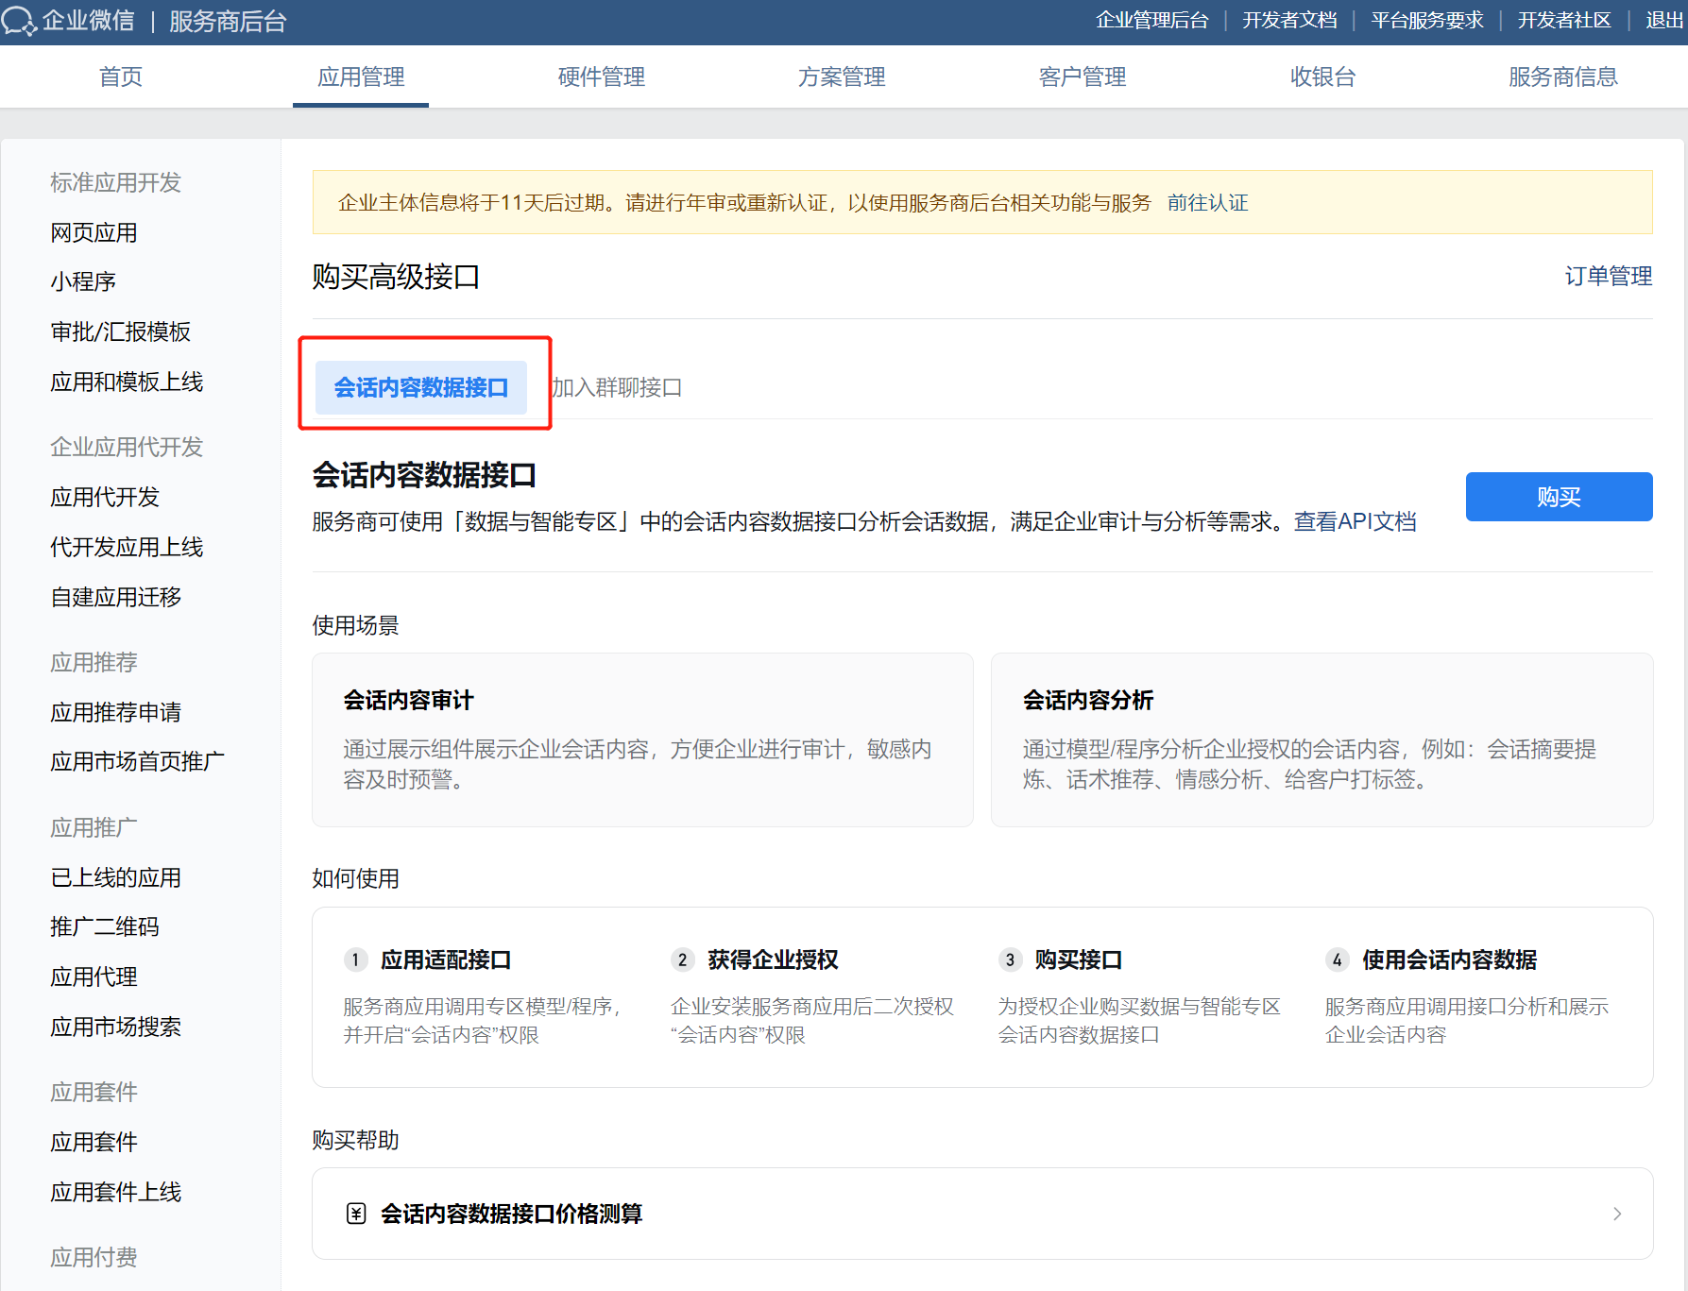Image resolution: width=1688 pixels, height=1291 pixels.
Task: Click the blue 购买 button
Action: pos(1559,497)
